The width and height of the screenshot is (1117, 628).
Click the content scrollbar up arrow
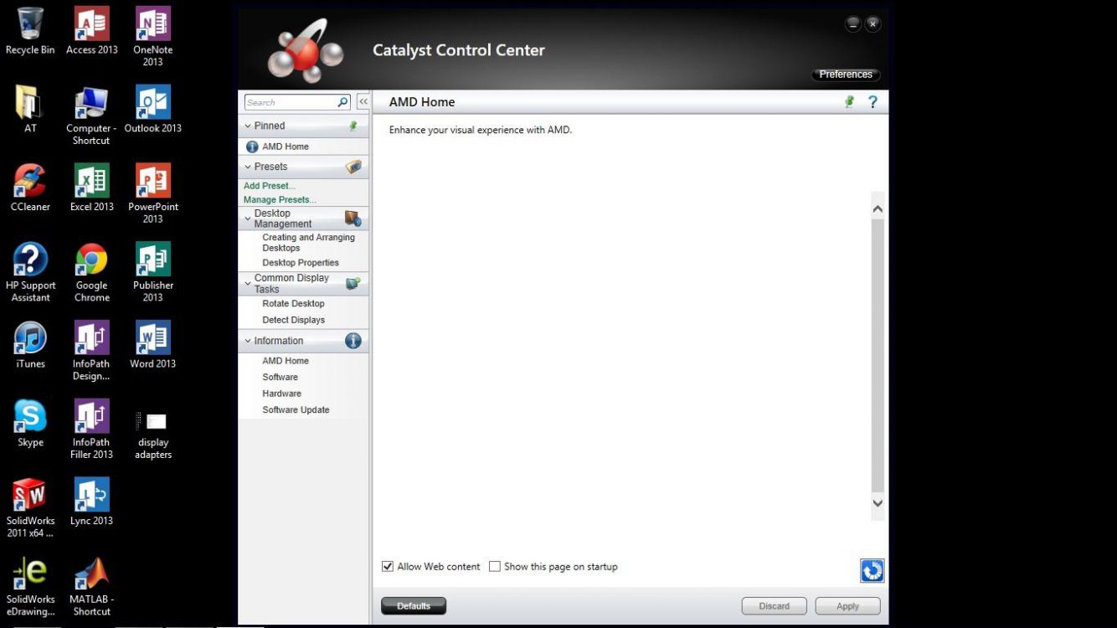[x=878, y=209]
